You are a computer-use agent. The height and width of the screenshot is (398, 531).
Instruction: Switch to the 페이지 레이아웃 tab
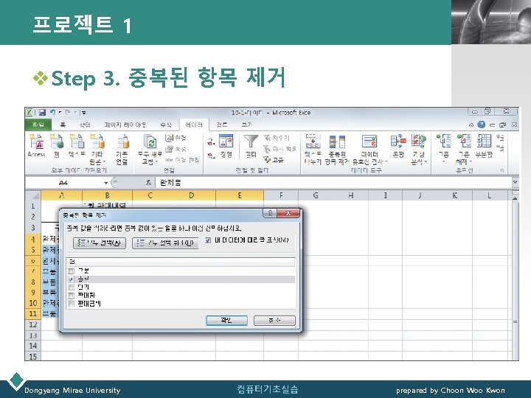point(125,125)
